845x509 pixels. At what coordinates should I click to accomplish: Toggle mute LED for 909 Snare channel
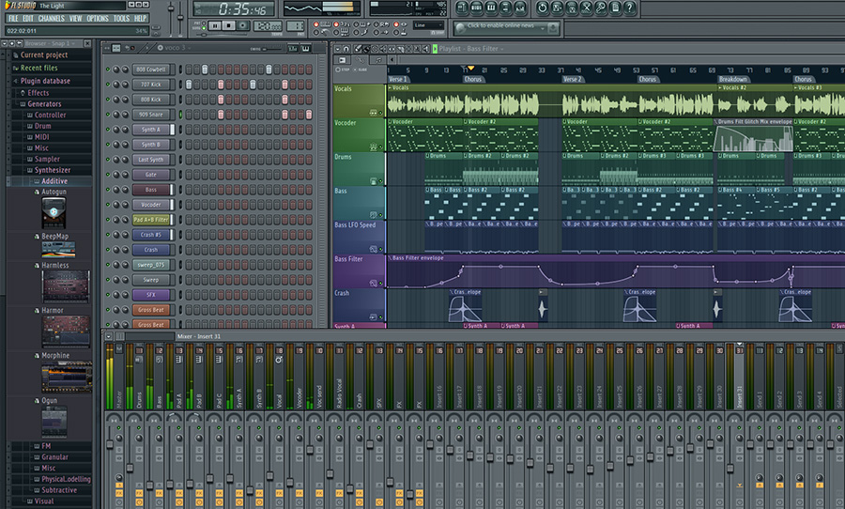[108, 115]
